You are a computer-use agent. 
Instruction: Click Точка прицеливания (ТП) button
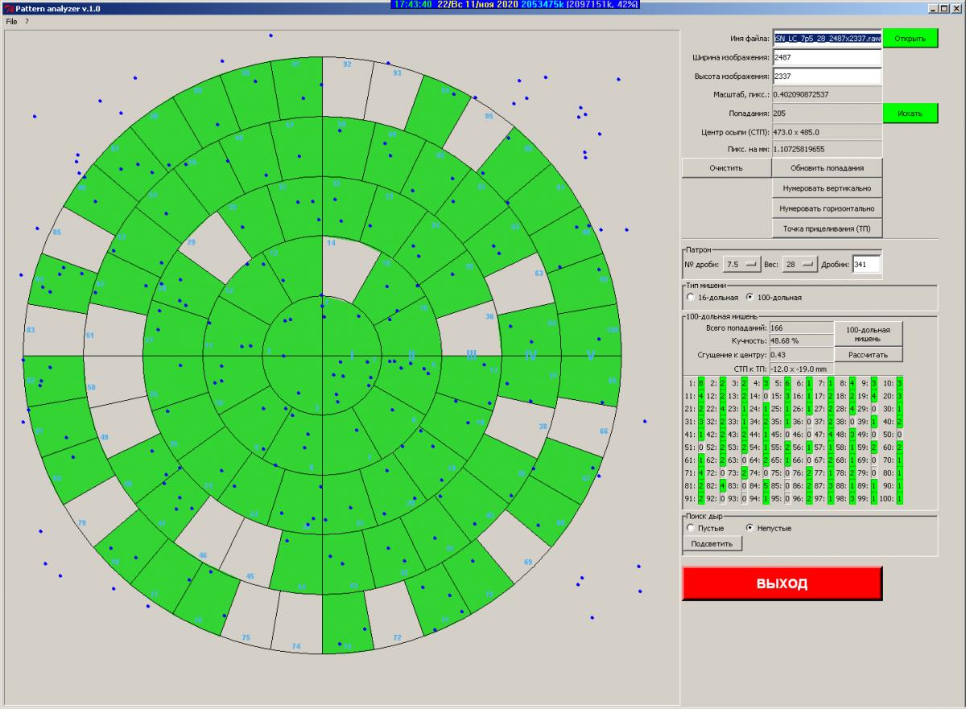tap(827, 229)
